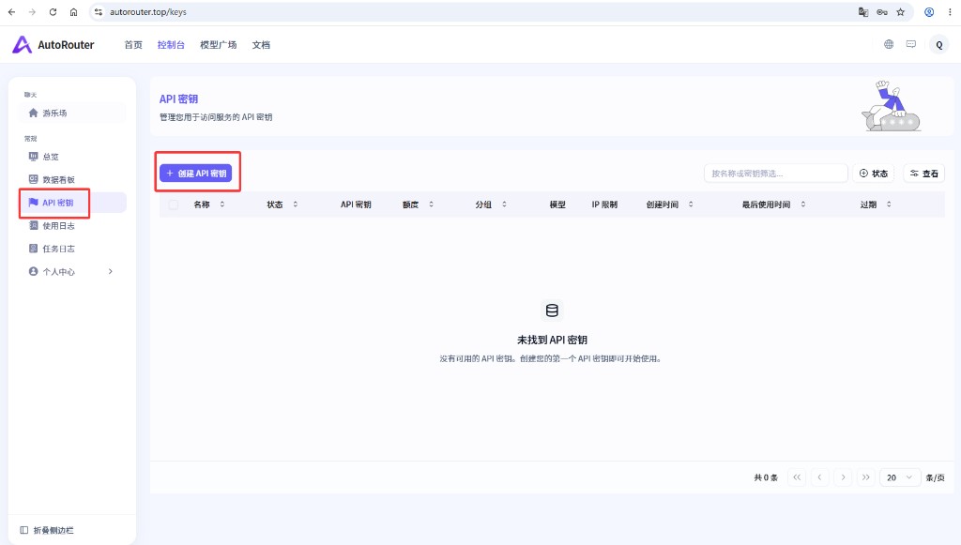Screen dimensions: 961x545
Task: Bookmark this page with star icon
Action: 900,12
